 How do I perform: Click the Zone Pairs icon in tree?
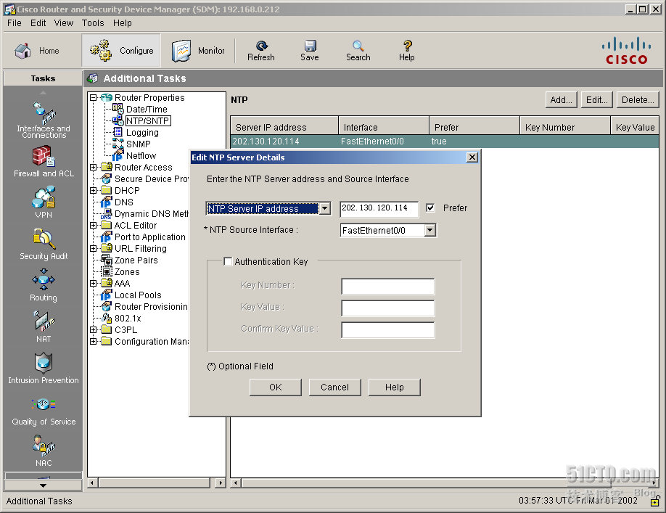[106, 260]
